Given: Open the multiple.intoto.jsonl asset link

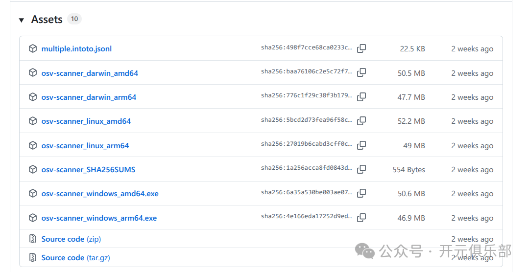Looking at the screenshot, I should click(x=76, y=49).
